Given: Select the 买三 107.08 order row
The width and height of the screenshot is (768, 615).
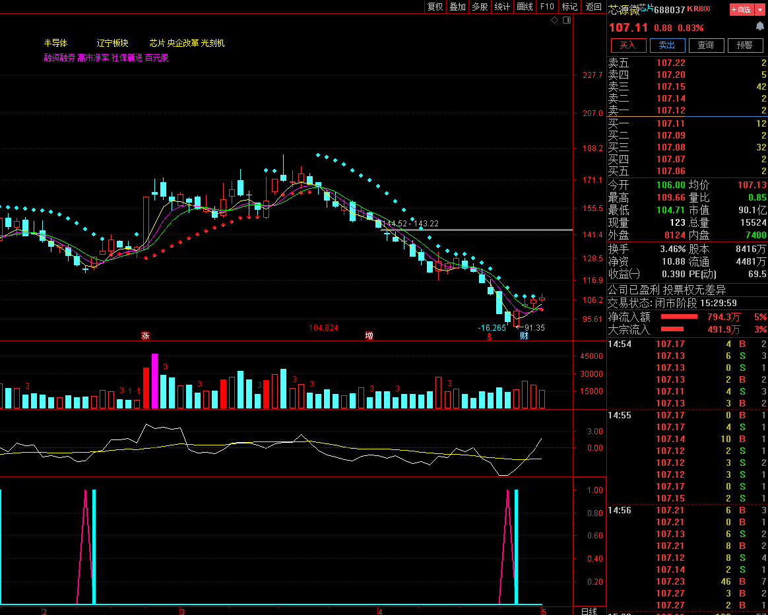Looking at the screenshot, I should (x=688, y=147).
